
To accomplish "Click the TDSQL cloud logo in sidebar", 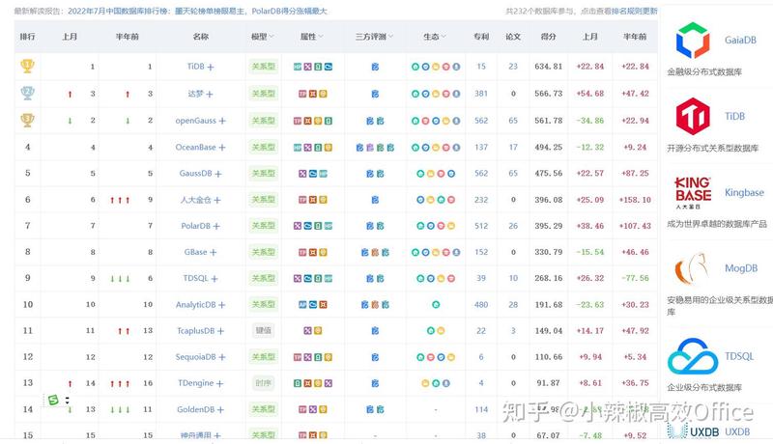I will (x=693, y=356).
